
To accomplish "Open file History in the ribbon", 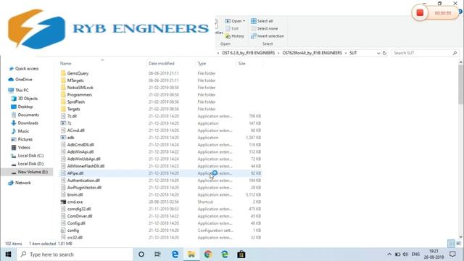I will pos(235,36).
